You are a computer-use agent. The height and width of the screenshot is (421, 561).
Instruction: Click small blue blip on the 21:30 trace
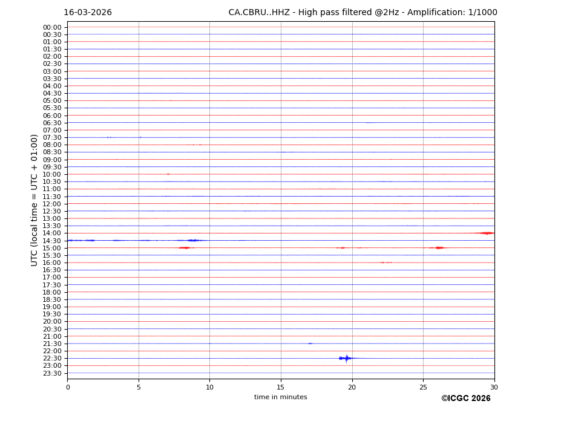(310, 344)
